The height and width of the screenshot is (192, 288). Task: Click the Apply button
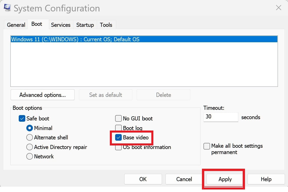point(225,179)
